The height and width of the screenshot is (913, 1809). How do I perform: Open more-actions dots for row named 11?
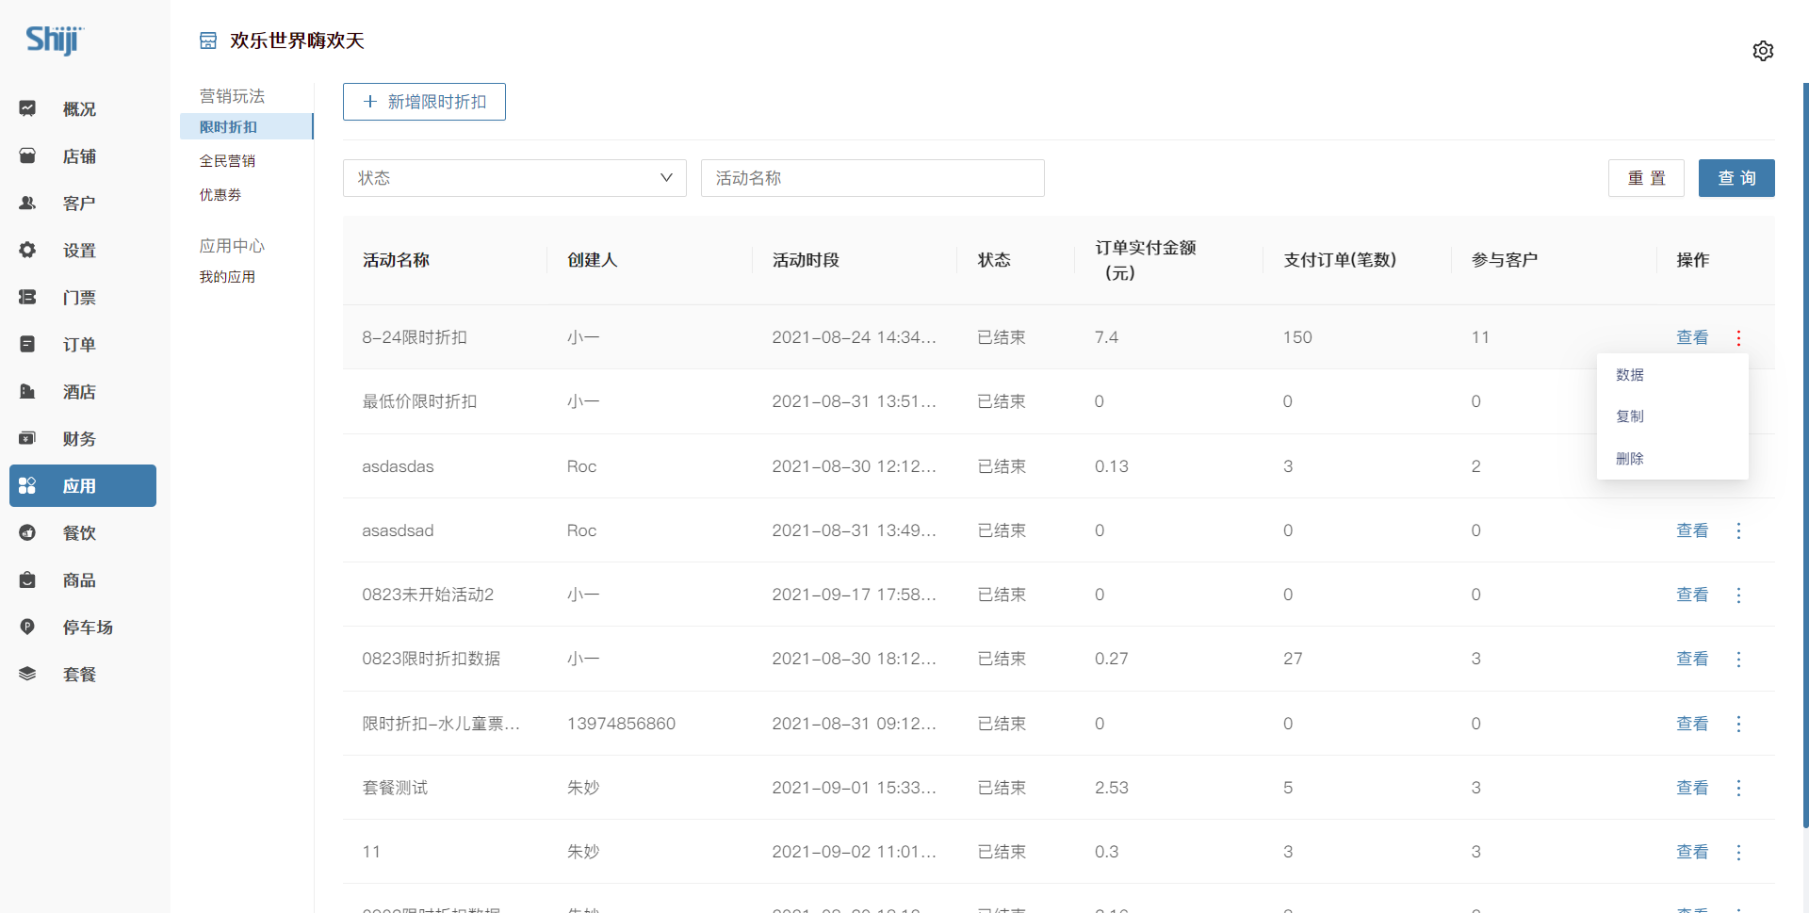[x=1738, y=852]
